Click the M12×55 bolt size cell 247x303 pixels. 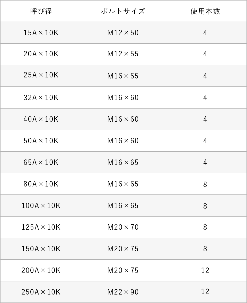[123, 54]
